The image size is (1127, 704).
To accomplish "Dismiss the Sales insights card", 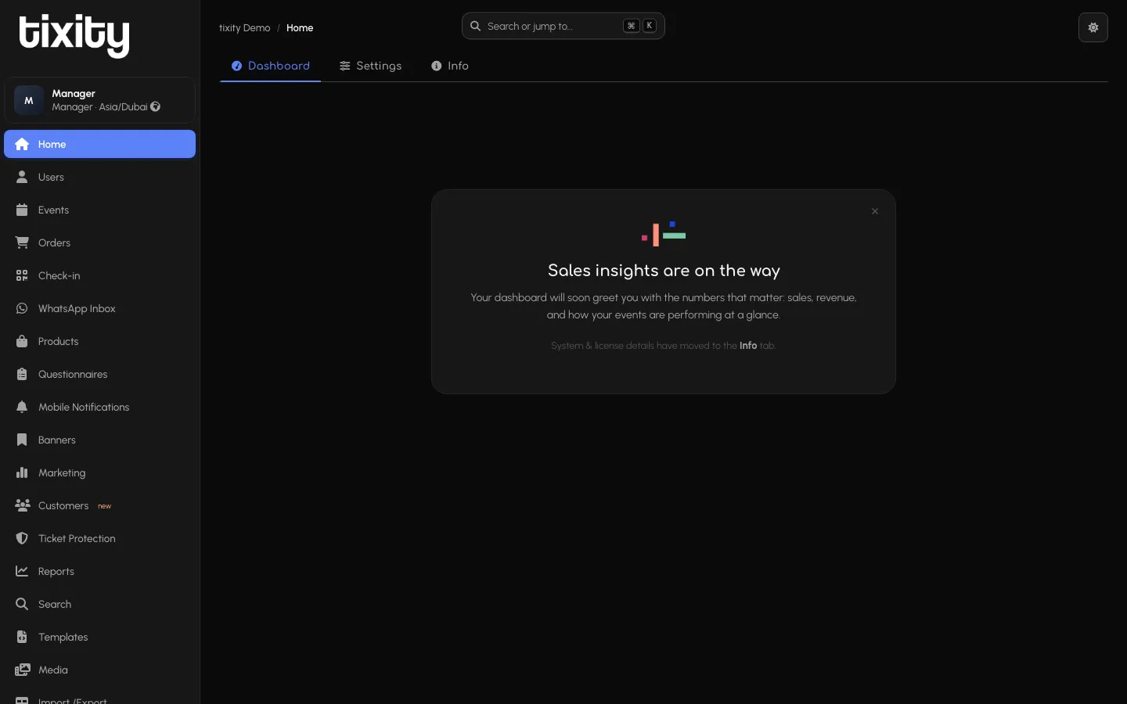I will point(875,211).
